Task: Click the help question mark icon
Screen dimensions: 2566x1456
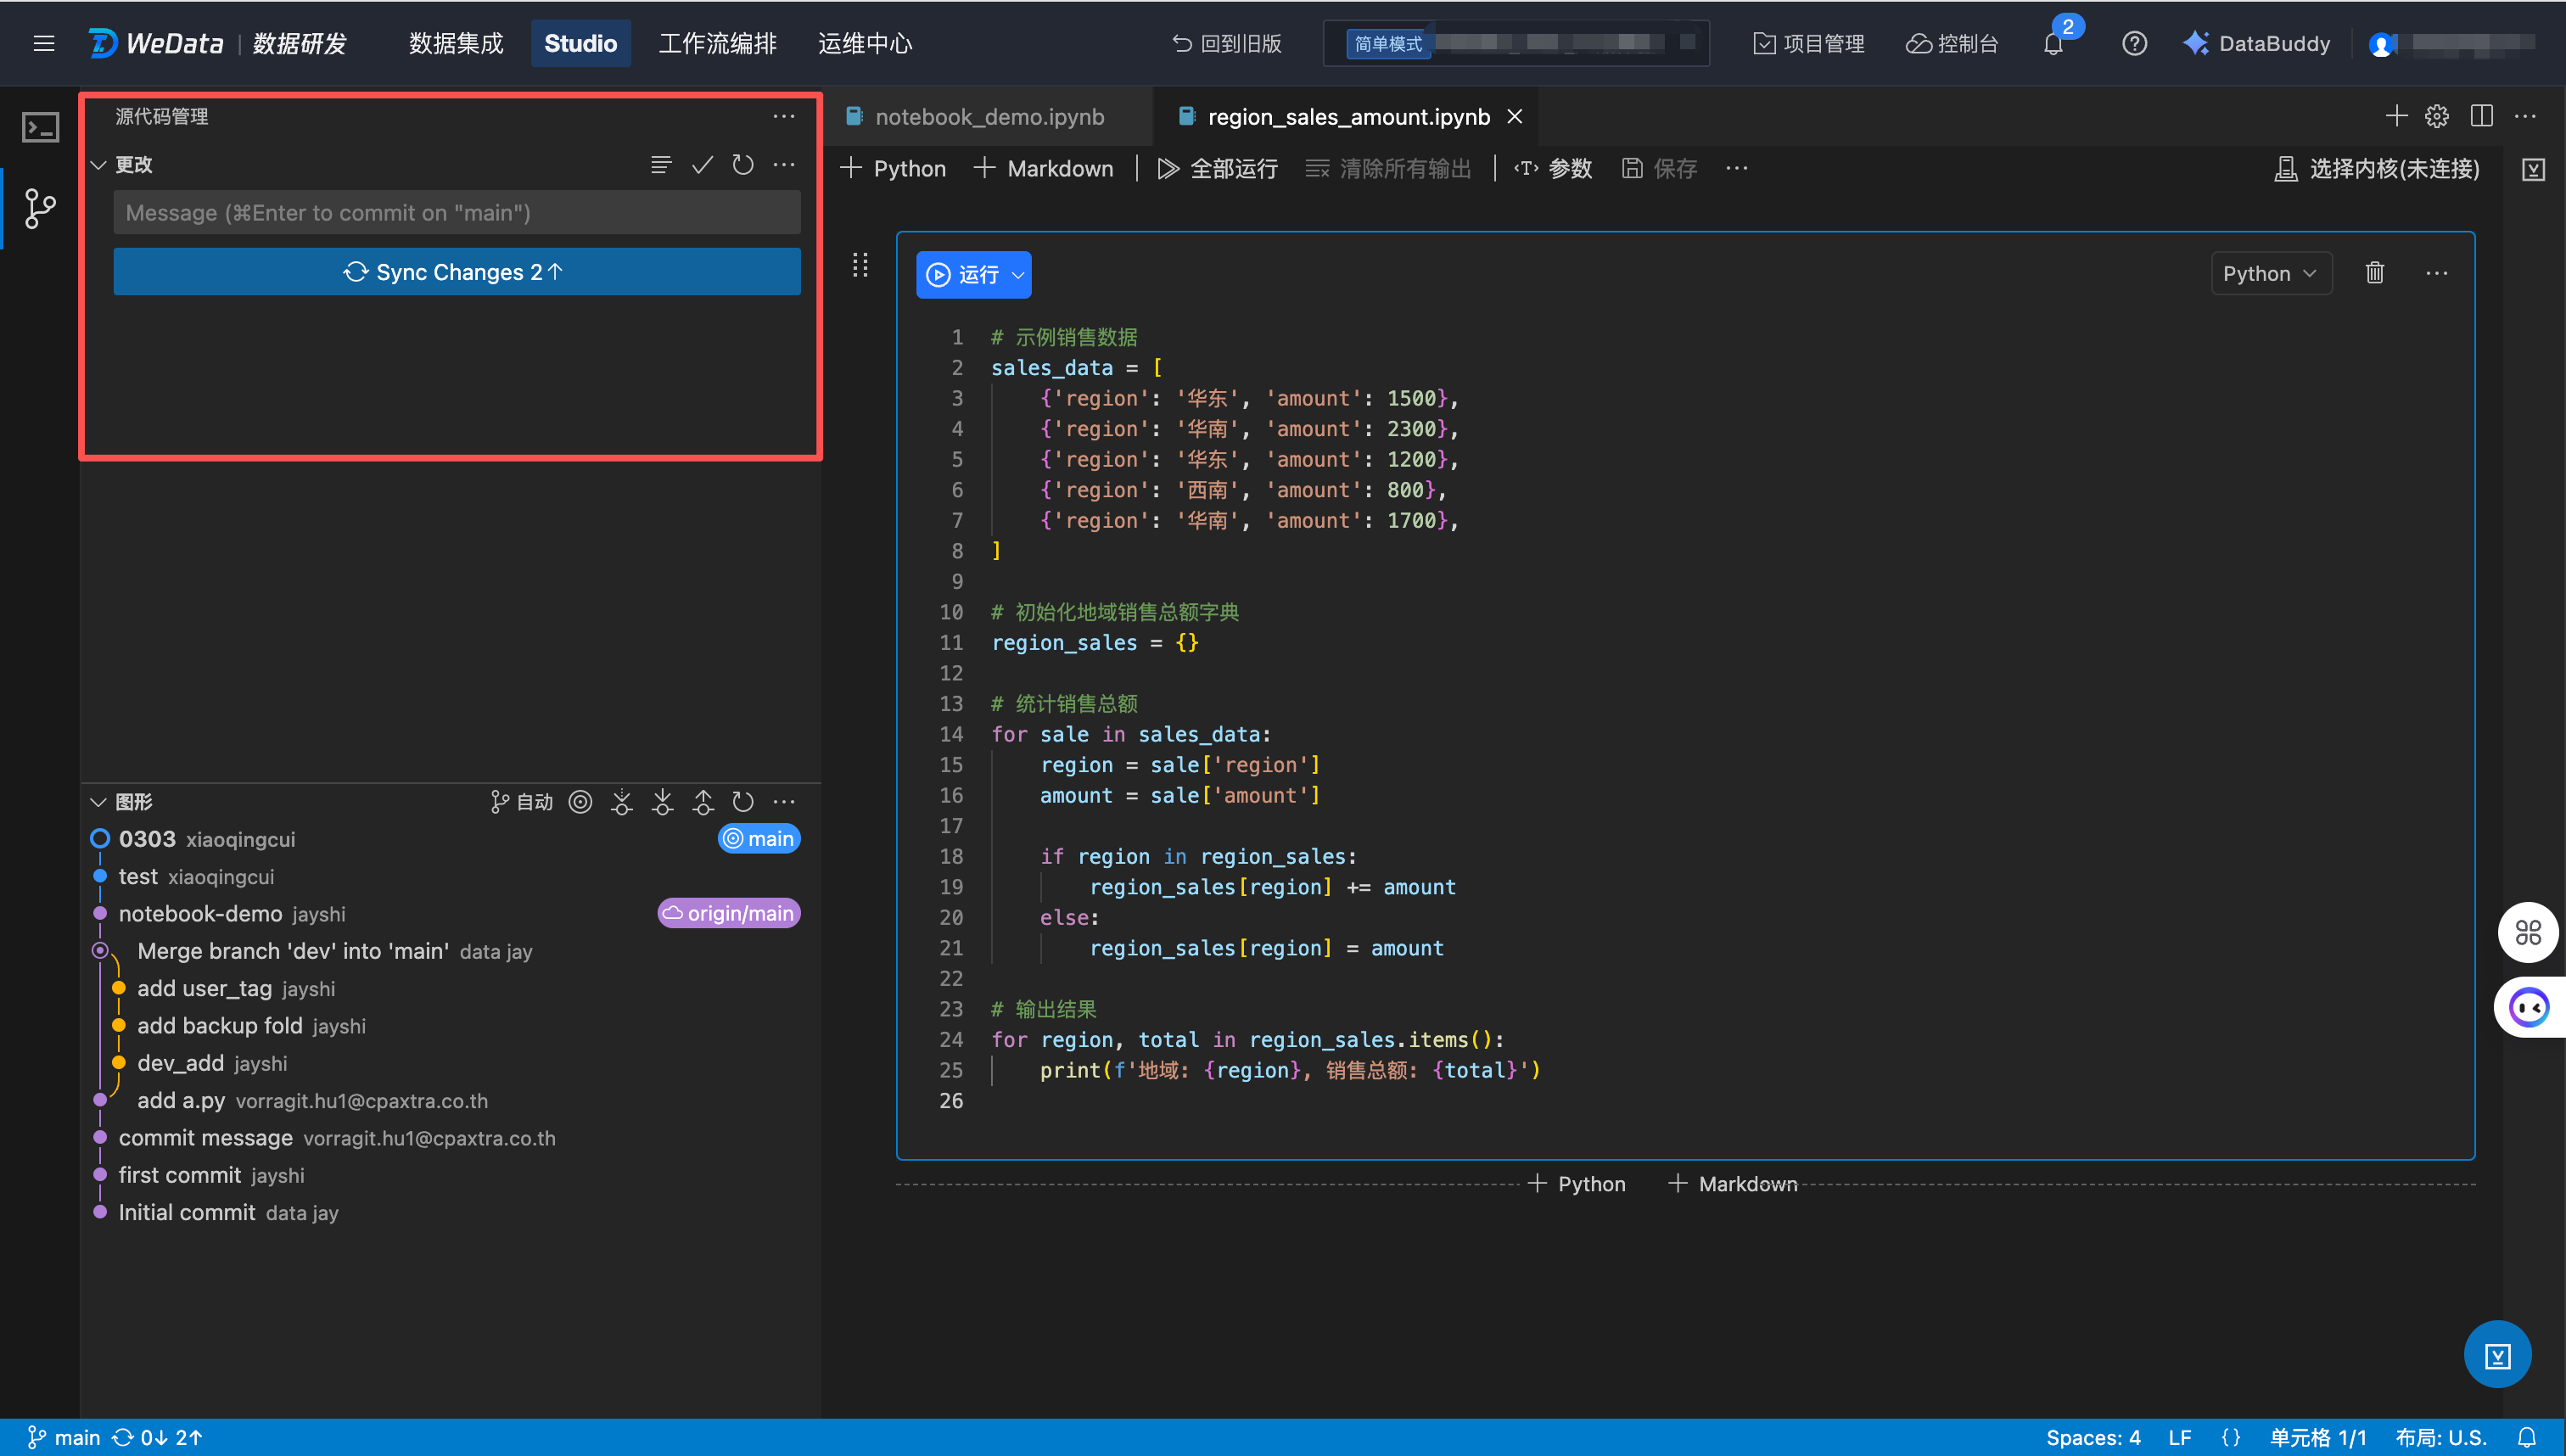Action: (x=2134, y=44)
